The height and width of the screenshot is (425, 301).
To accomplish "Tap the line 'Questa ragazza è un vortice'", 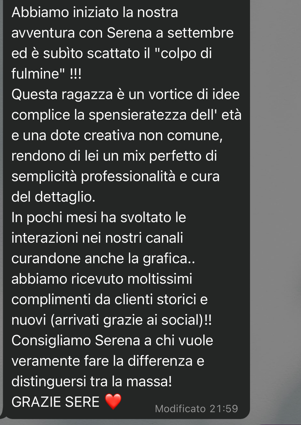I will [125, 94].
